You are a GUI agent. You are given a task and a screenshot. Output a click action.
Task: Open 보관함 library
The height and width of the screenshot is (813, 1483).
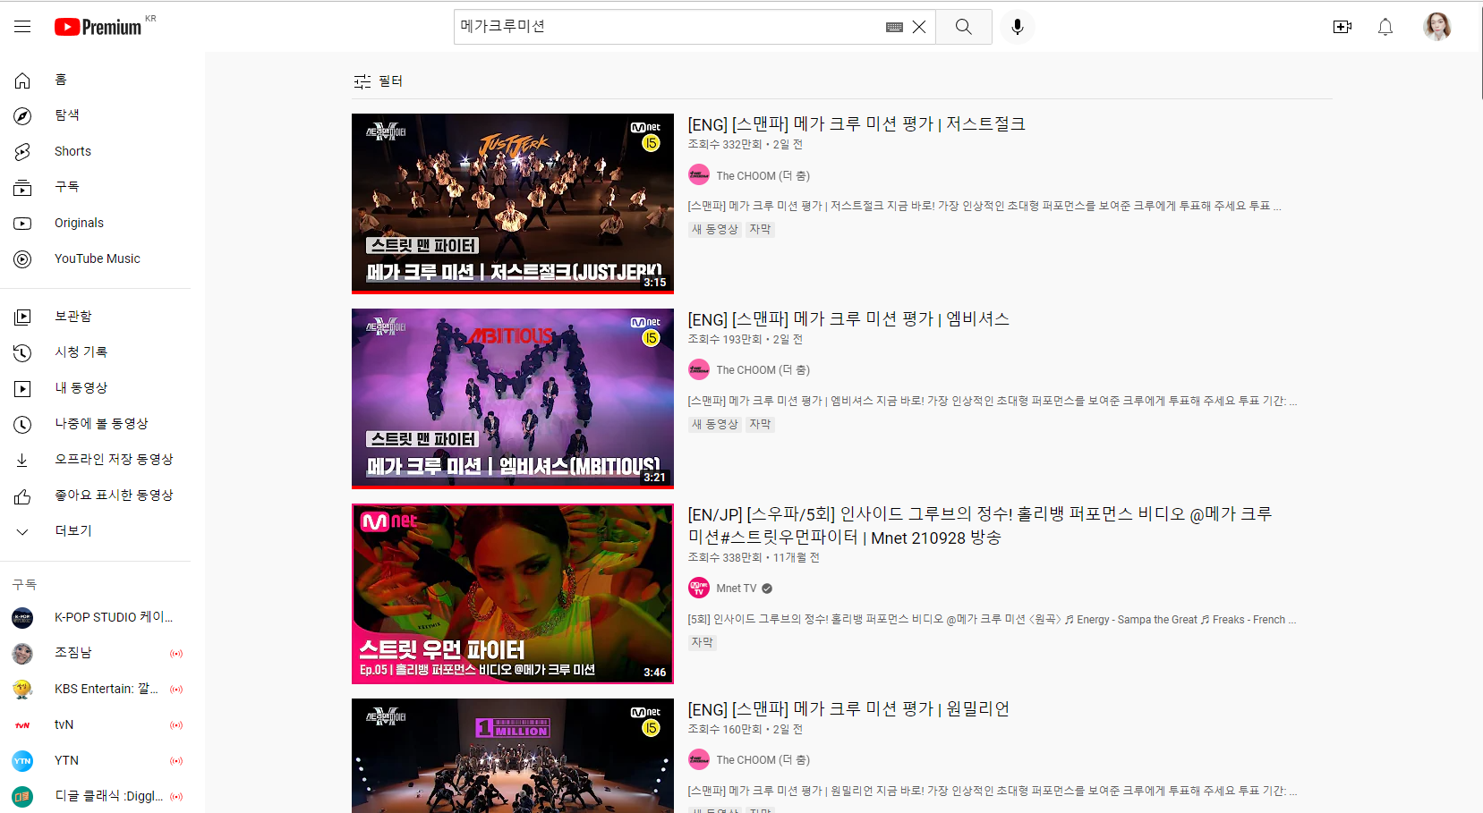(x=96, y=317)
